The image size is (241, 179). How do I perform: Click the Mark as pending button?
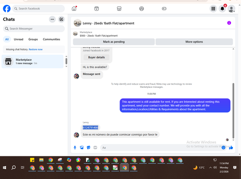(x=114, y=42)
